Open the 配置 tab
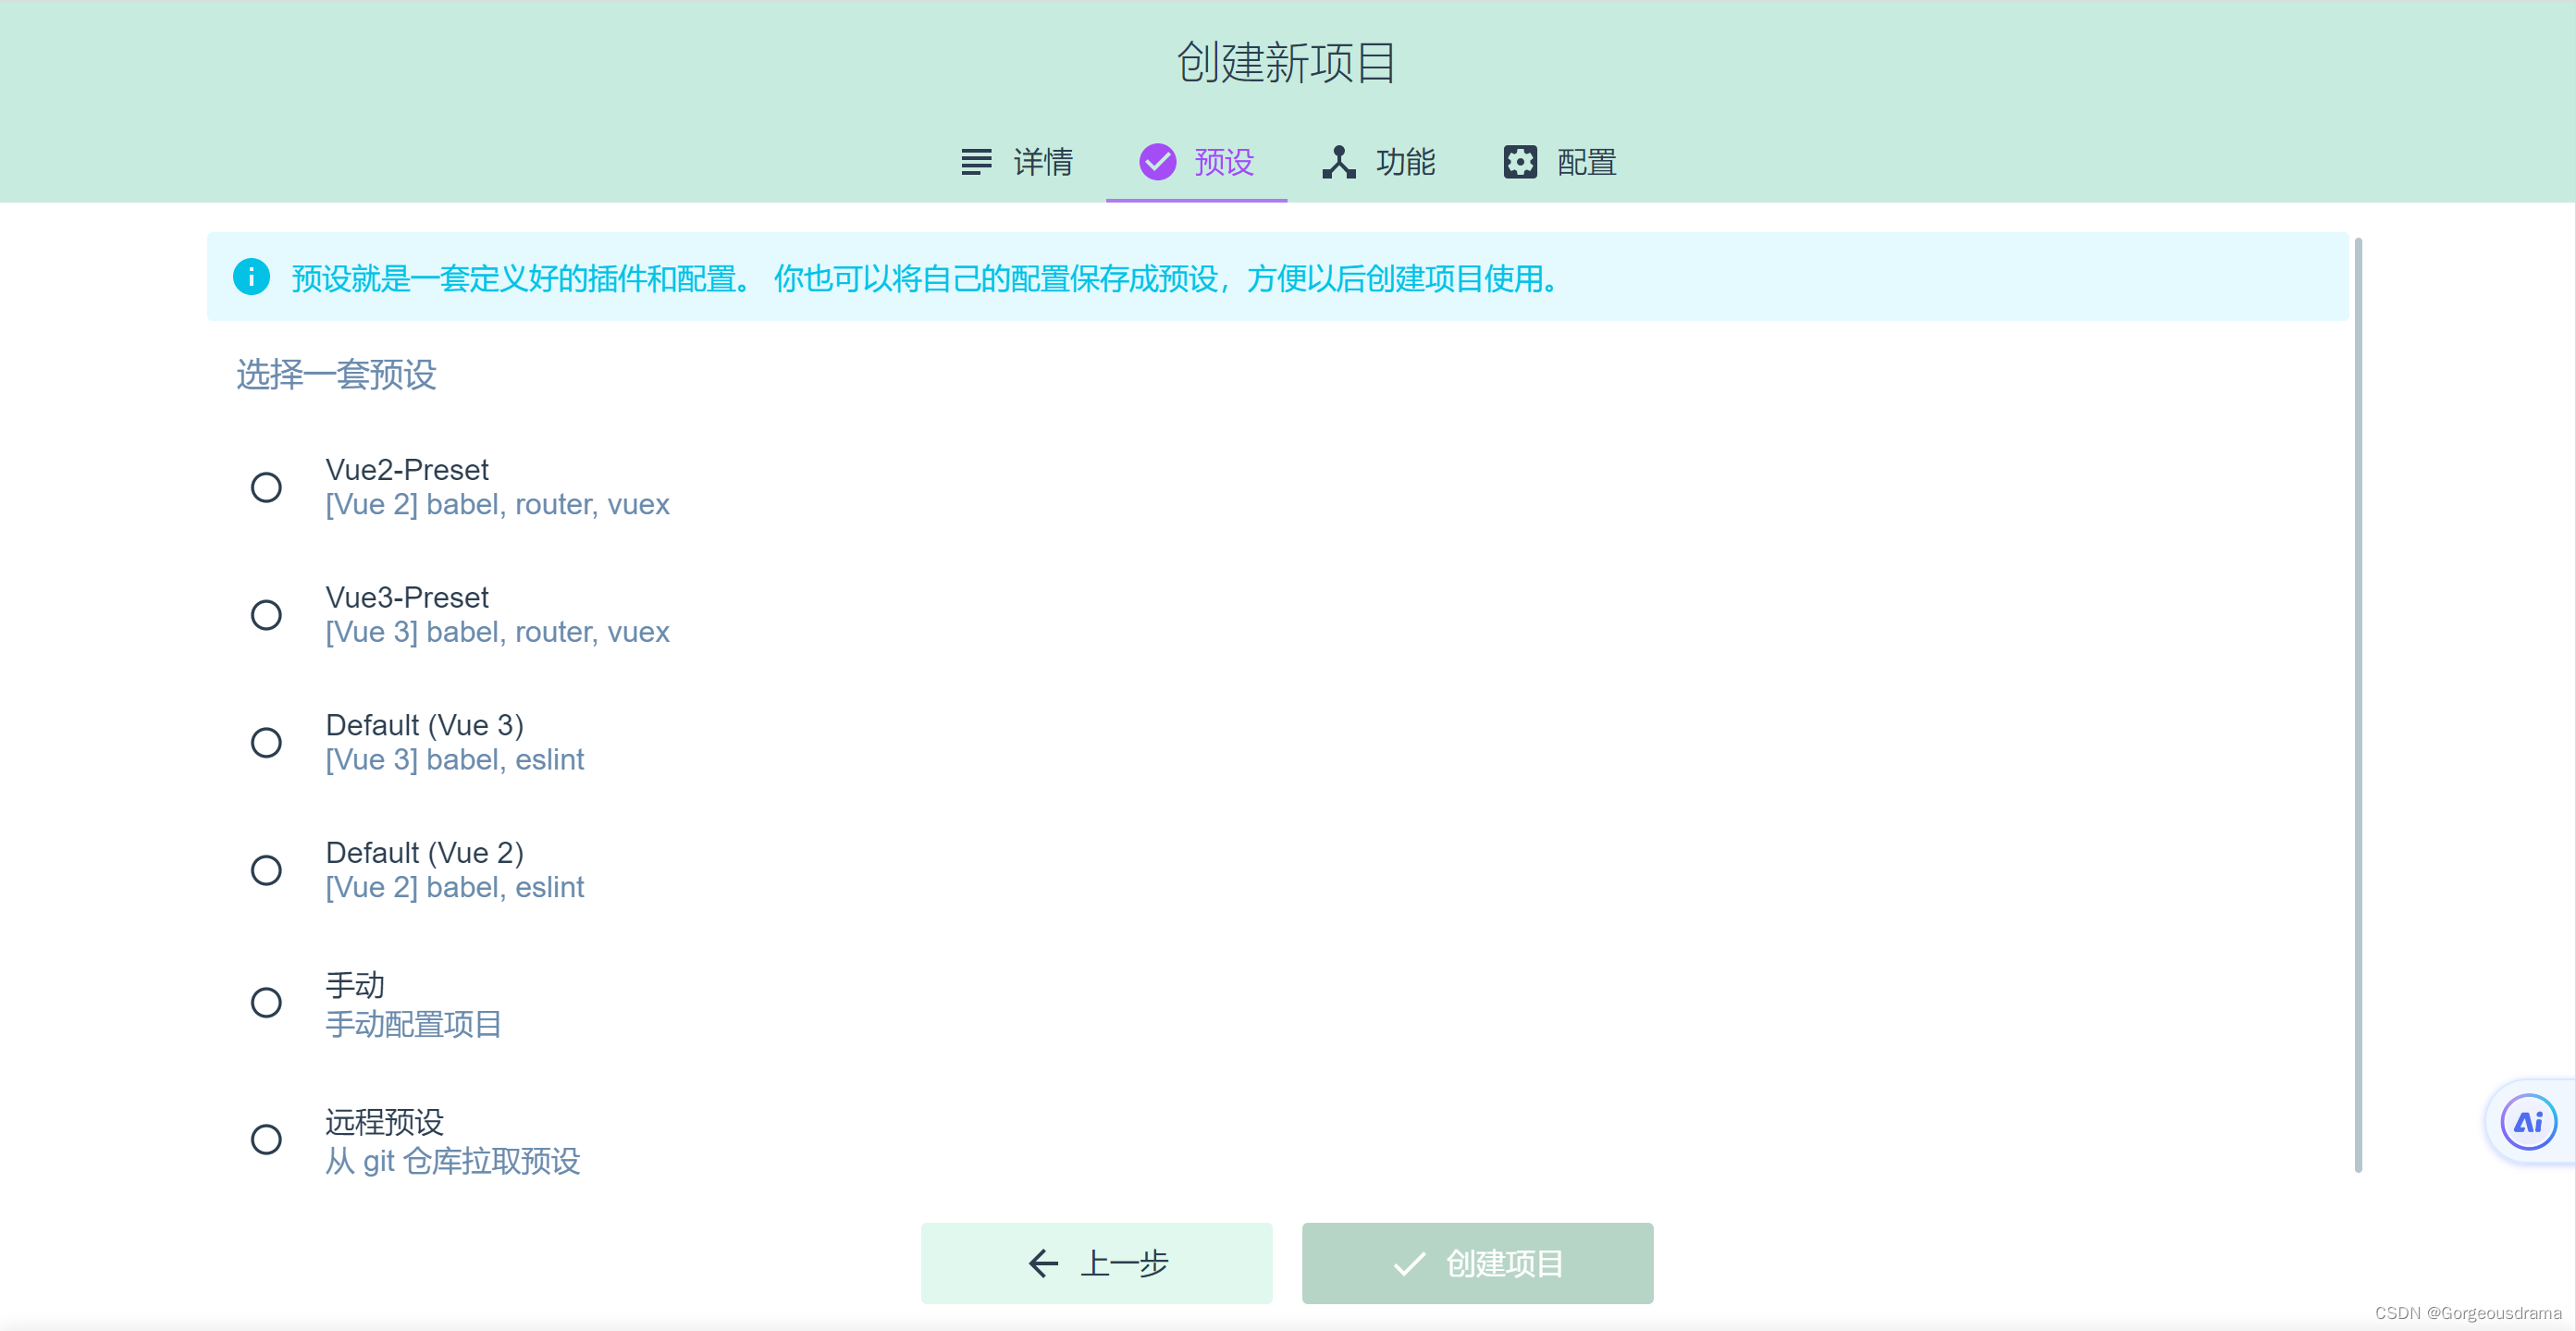2576x1331 pixels. click(1585, 162)
